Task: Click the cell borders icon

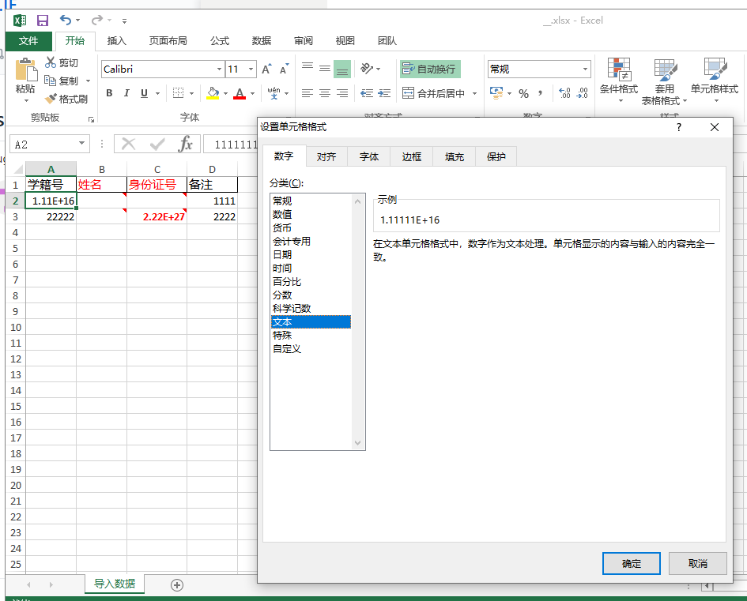Action: (x=178, y=92)
